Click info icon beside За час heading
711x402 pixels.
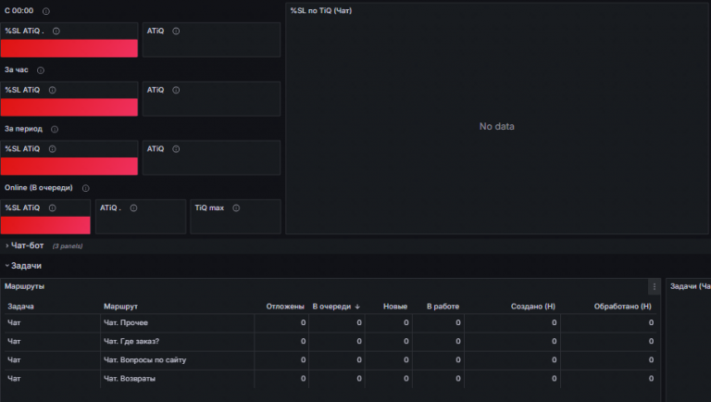click(41, 70)
